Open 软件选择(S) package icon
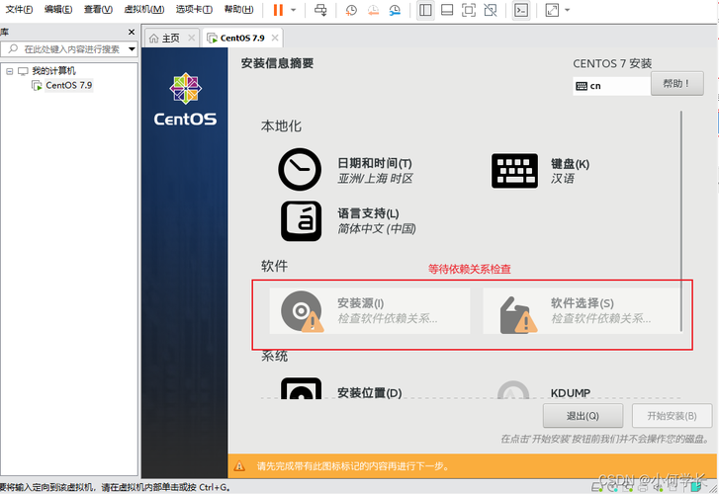The image size is (719, 494). pos(518,315)
